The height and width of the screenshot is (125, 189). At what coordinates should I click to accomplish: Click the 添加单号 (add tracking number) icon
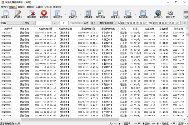(6, 13)
